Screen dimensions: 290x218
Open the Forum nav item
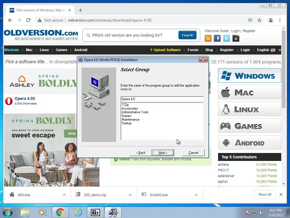193,50
